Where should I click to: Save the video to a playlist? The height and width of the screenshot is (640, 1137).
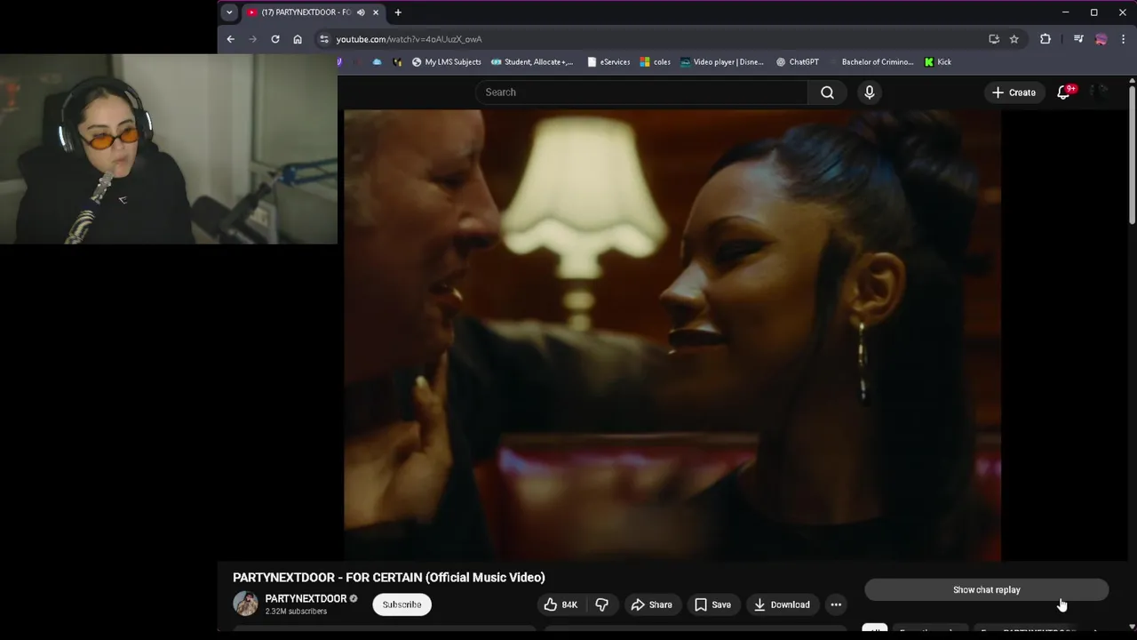[712, 604]
